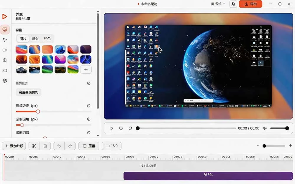
Task: Mute audio via the speaker icon
Action: [265, 128]
